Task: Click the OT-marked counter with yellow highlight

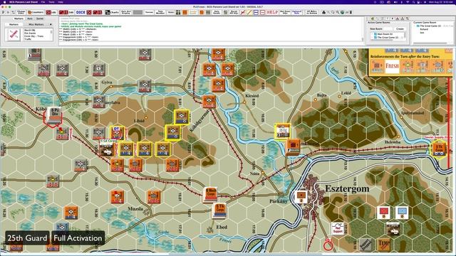Action: coord(117,133)
